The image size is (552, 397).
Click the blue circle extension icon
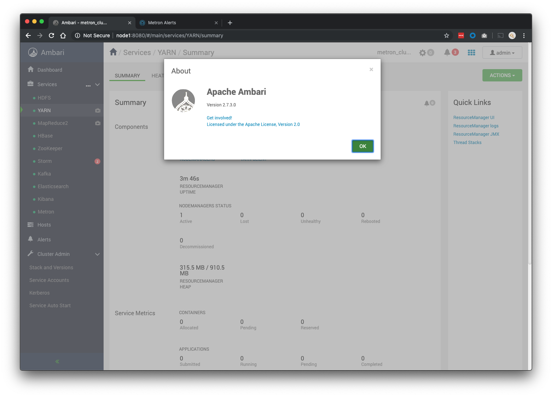[x=473, y=35]
